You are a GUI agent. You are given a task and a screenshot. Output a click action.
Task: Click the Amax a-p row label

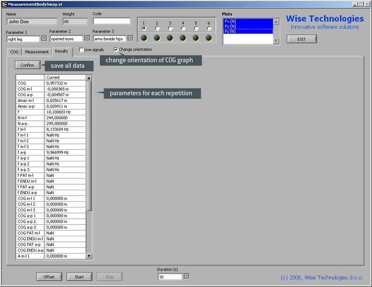pyautogui.click(x=30, y=107)
